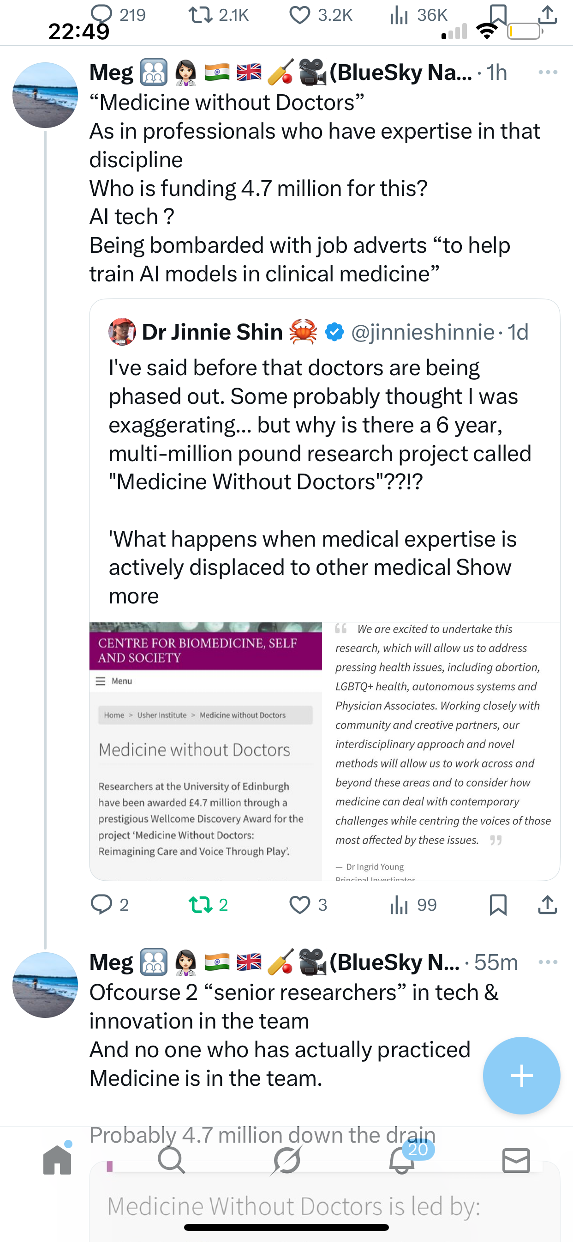This screenshot has width=573, height=1242.
Task: Tap the 3.2K likes heart at top
Action: click(299, 15)
